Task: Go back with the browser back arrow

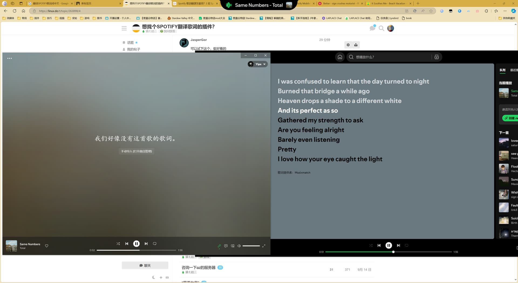Action: click(x=6, y=11)
